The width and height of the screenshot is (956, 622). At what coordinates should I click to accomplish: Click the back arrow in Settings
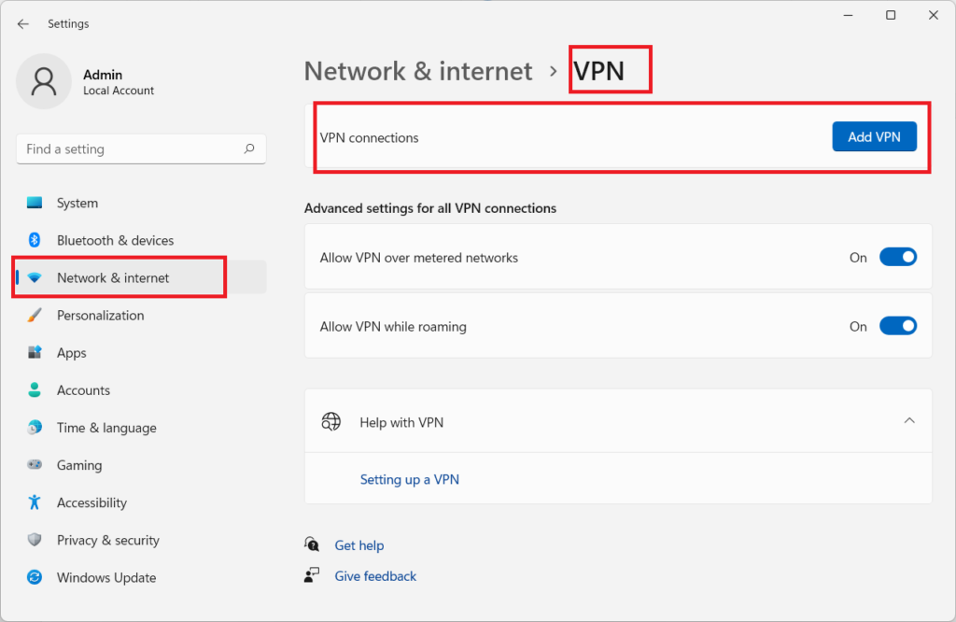click(x=23, y=23)
